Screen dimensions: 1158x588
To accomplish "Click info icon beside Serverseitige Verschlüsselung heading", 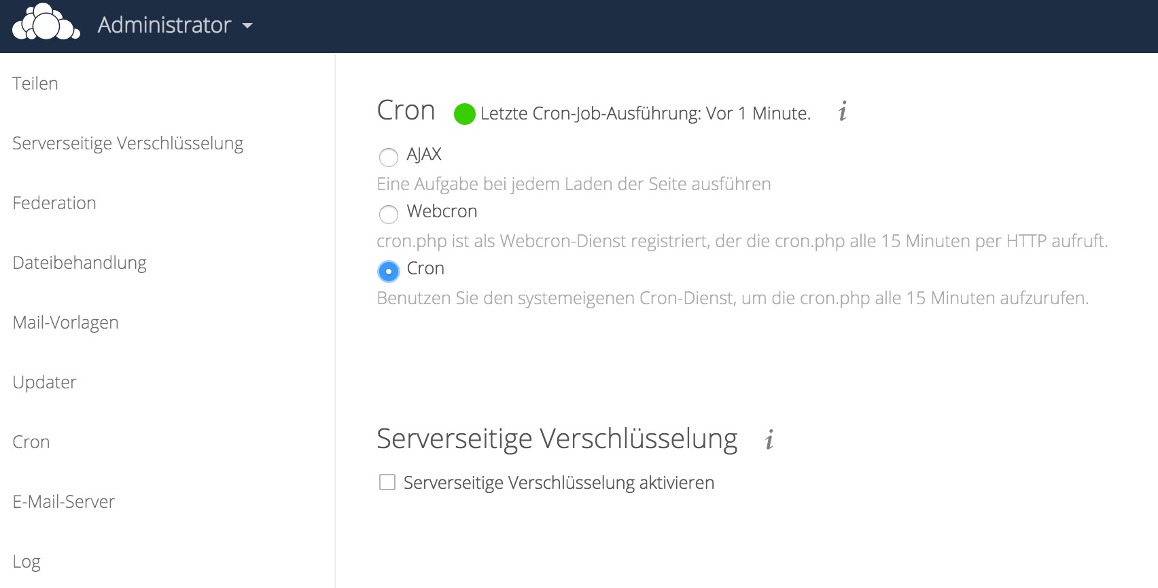I will [769, 440].
